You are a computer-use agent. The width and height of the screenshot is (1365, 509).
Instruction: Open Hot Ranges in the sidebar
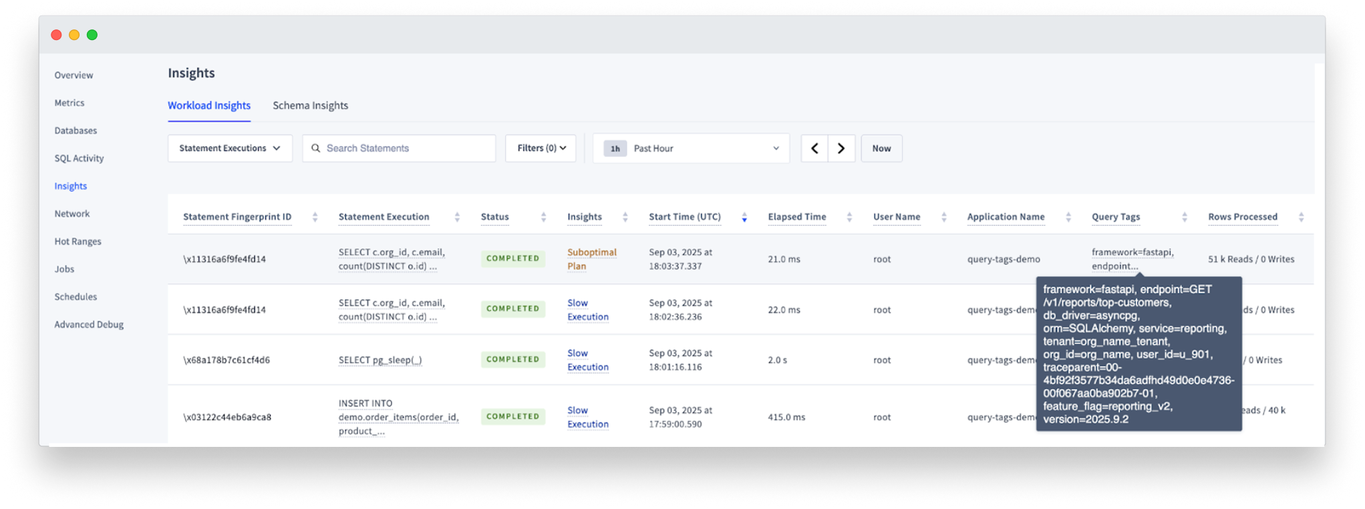(78, 242)
